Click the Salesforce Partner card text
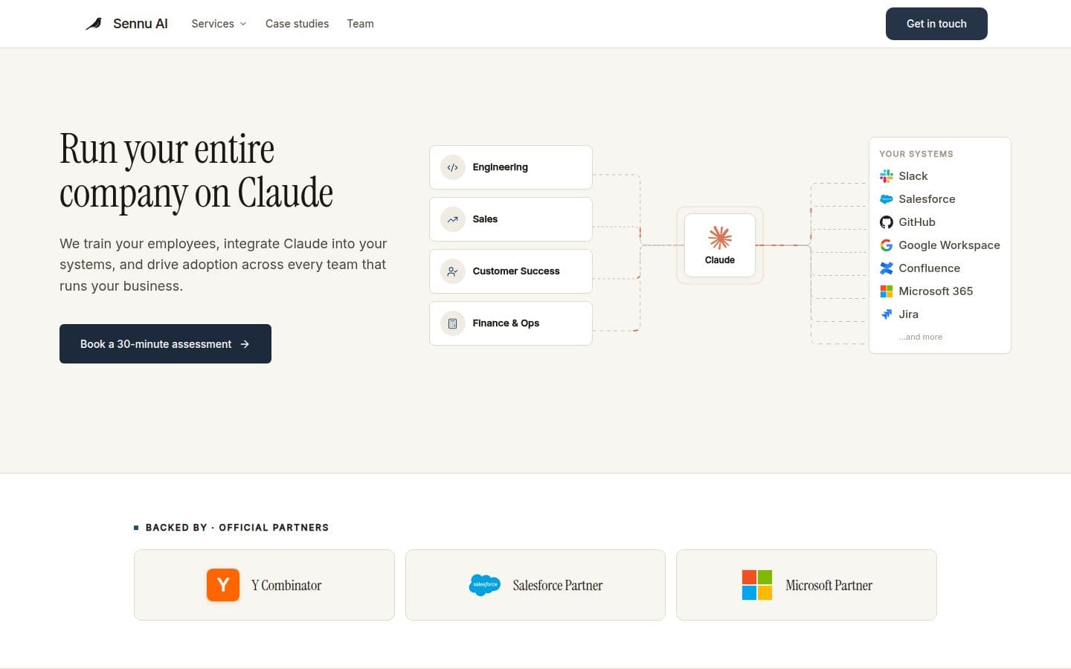 (x=558, y=586)
